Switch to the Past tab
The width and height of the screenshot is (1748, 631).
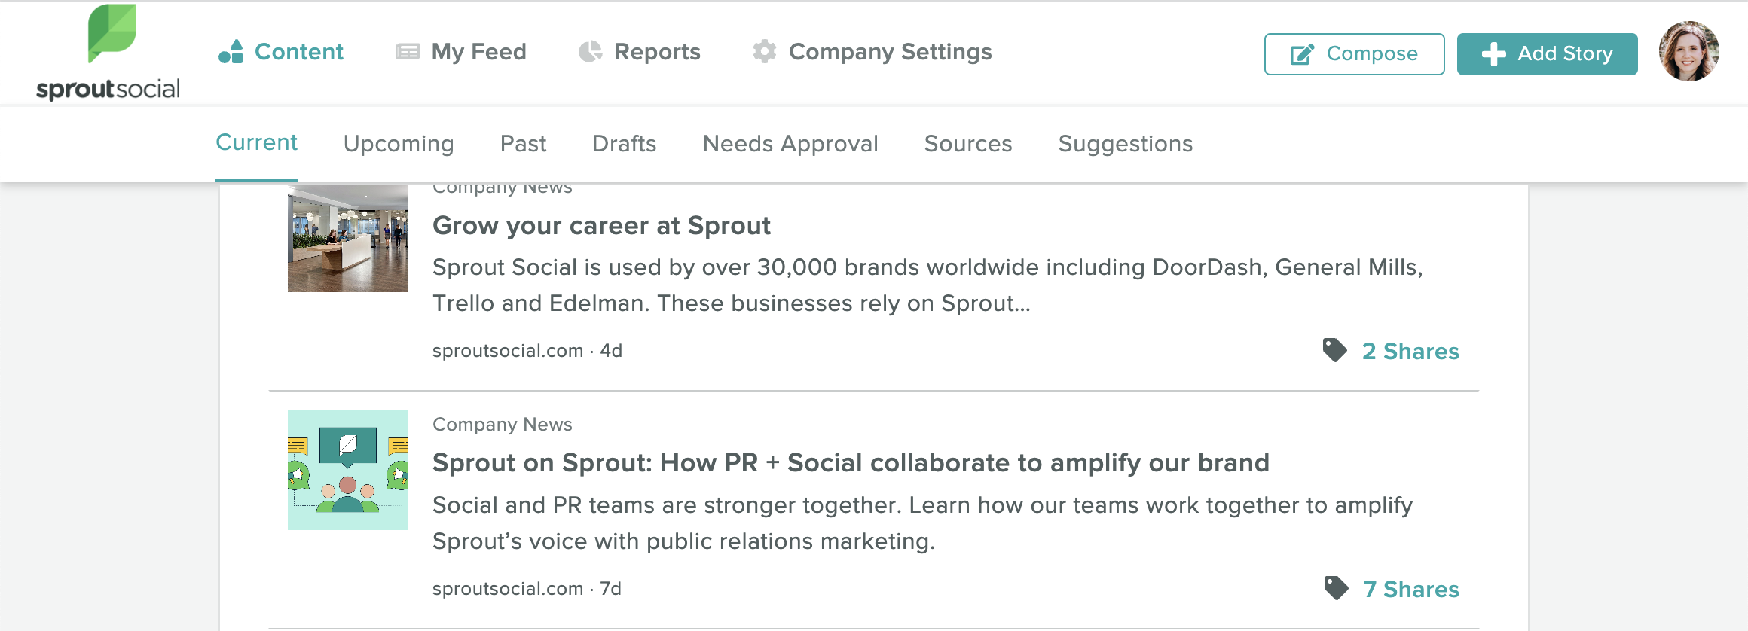(523, 144)
